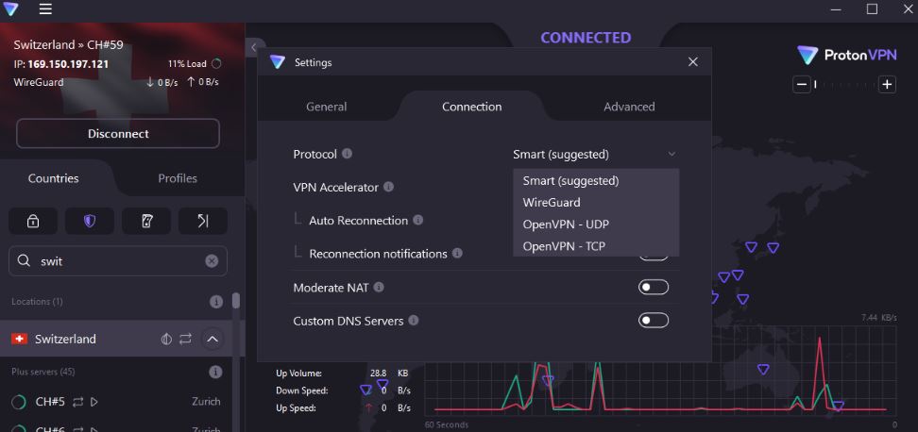Show info for Locations (1) header
The width and height of the screenshot is (918, 432).
coord(216,302)
